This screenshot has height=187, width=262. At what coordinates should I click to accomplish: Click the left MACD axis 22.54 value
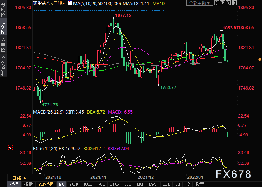[x=26, y=116]
